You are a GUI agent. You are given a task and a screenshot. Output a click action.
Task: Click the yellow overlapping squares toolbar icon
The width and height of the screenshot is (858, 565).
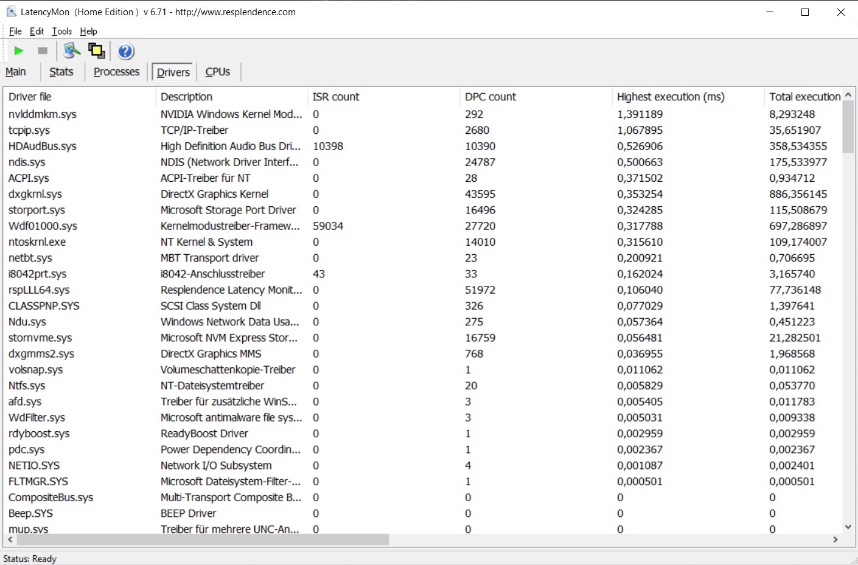97,51
